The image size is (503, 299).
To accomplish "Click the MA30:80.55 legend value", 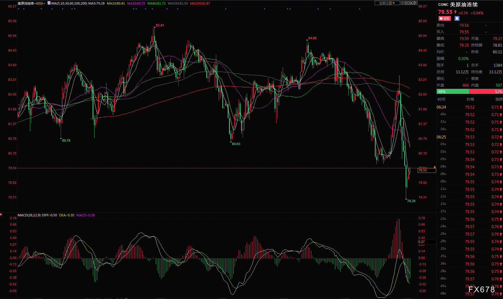I will pyautogui.click(x=136, y=3).
